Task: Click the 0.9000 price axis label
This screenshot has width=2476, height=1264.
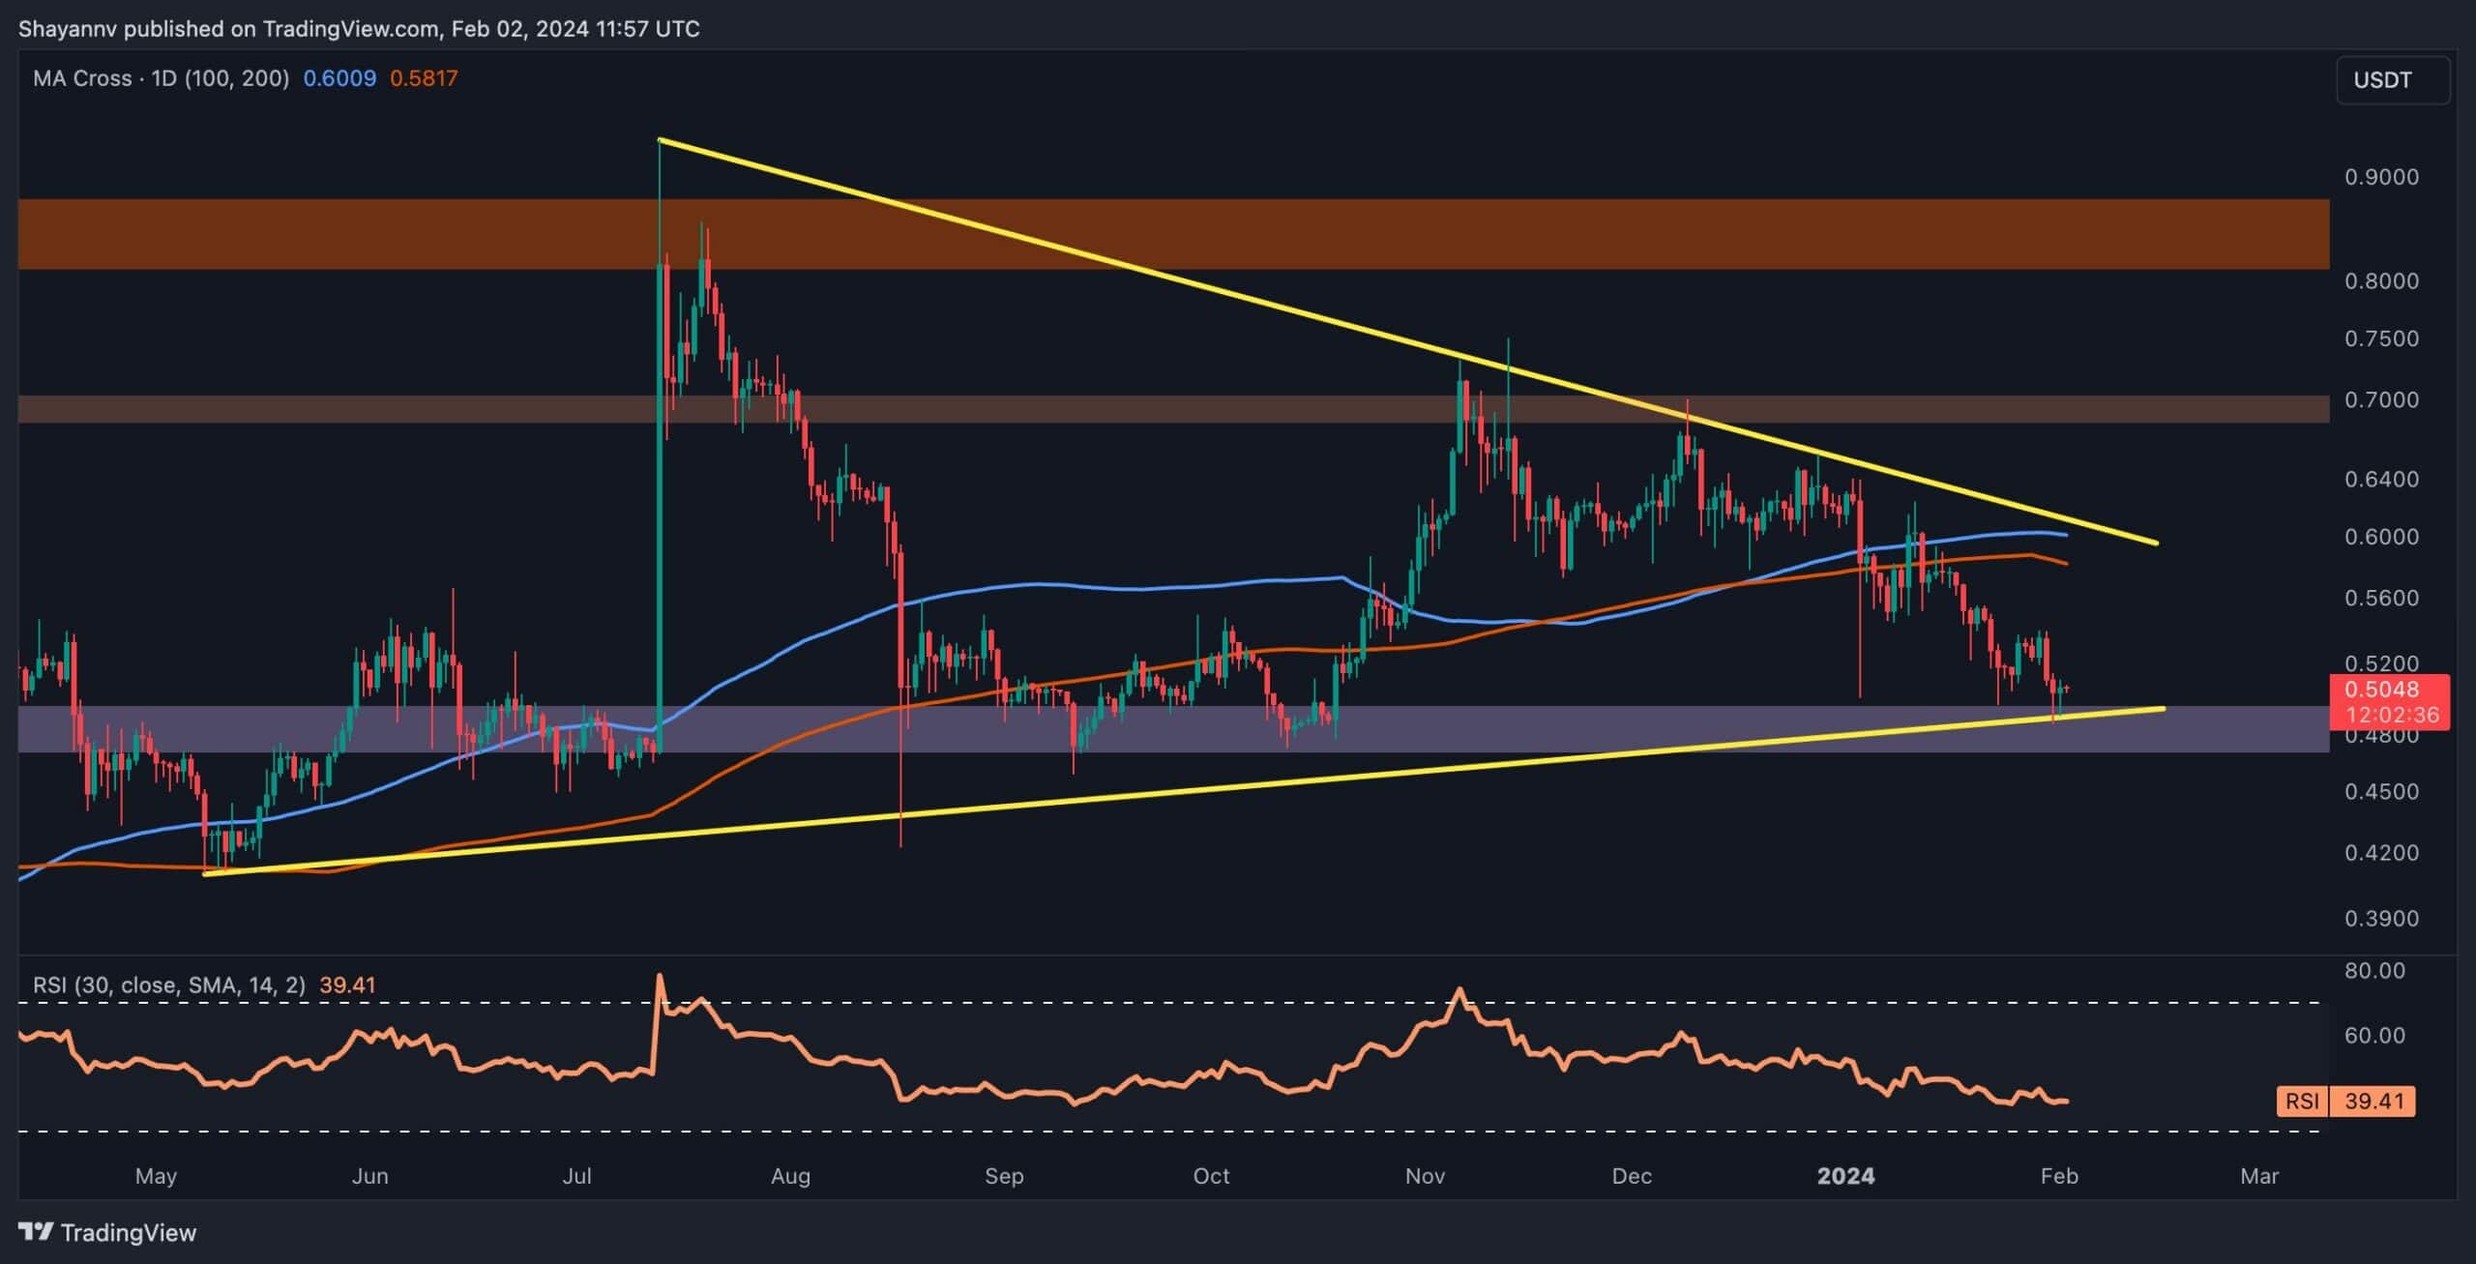Action: point(2381,177)
